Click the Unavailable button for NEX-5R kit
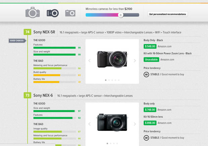This screenshot has height=146, width=208. pos(151,60)
